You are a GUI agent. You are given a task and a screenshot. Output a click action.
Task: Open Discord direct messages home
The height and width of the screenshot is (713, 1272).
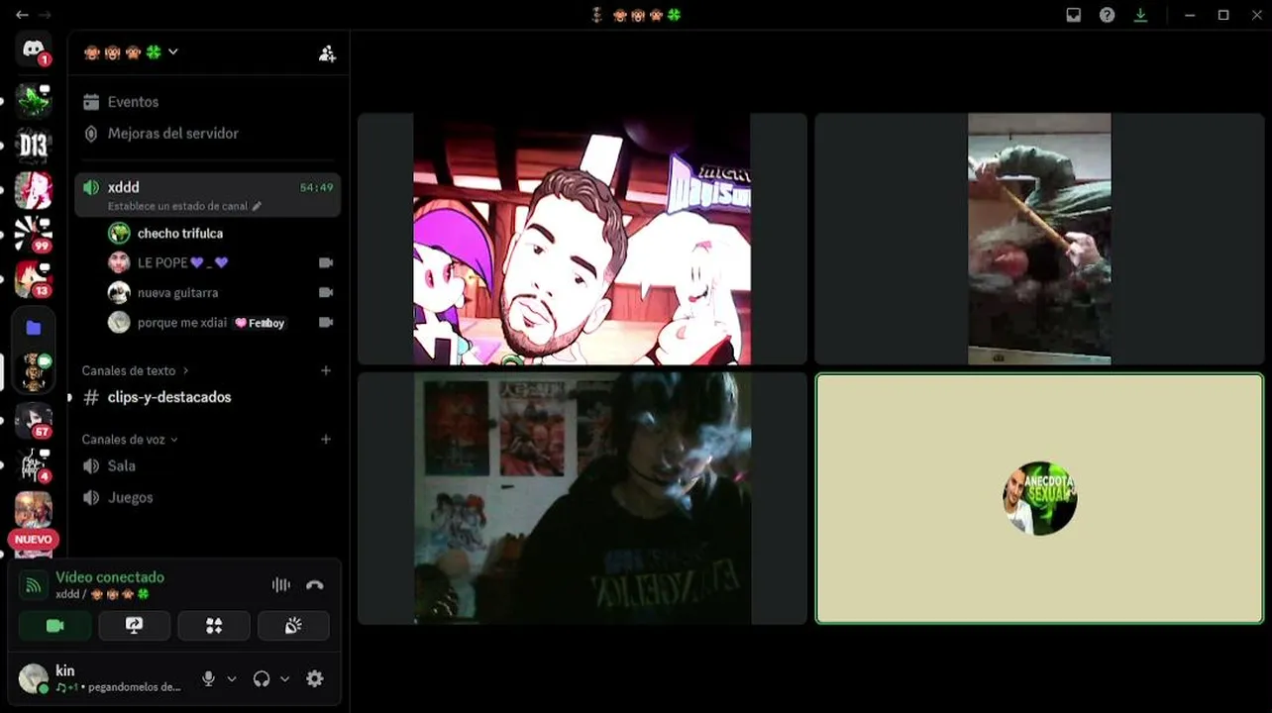point(34,50)
